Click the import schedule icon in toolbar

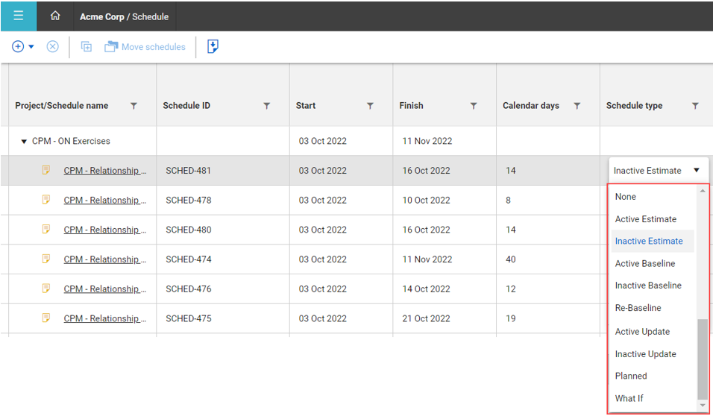point(213,47)
